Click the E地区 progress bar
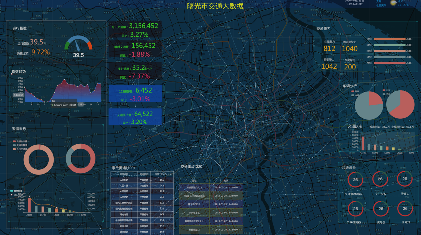Screen dimensions: 421x235 pyautogui.click(x=389, y=39)
